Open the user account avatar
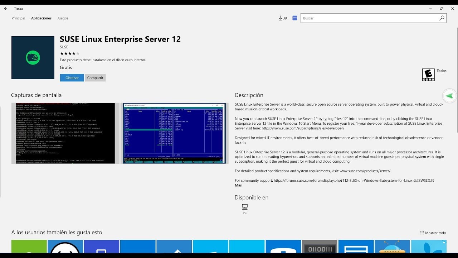 pos(295,18)
